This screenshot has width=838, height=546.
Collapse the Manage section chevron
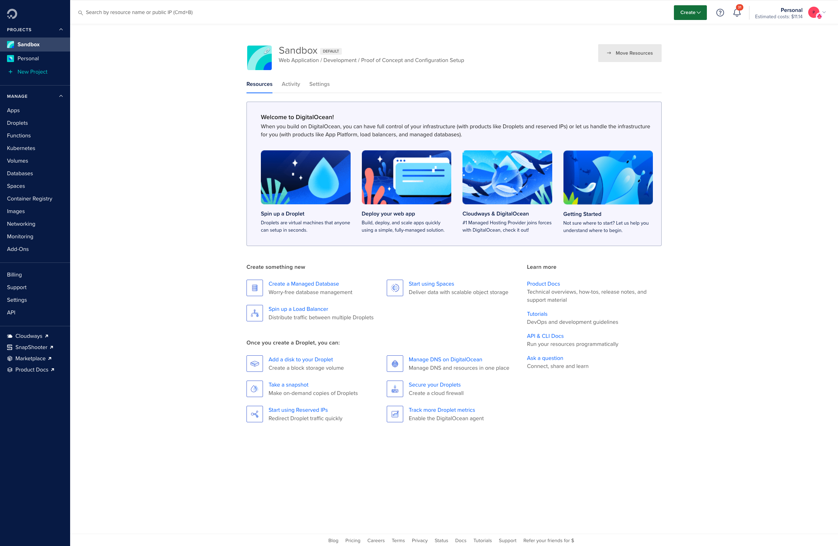click(x=61, y=96)
